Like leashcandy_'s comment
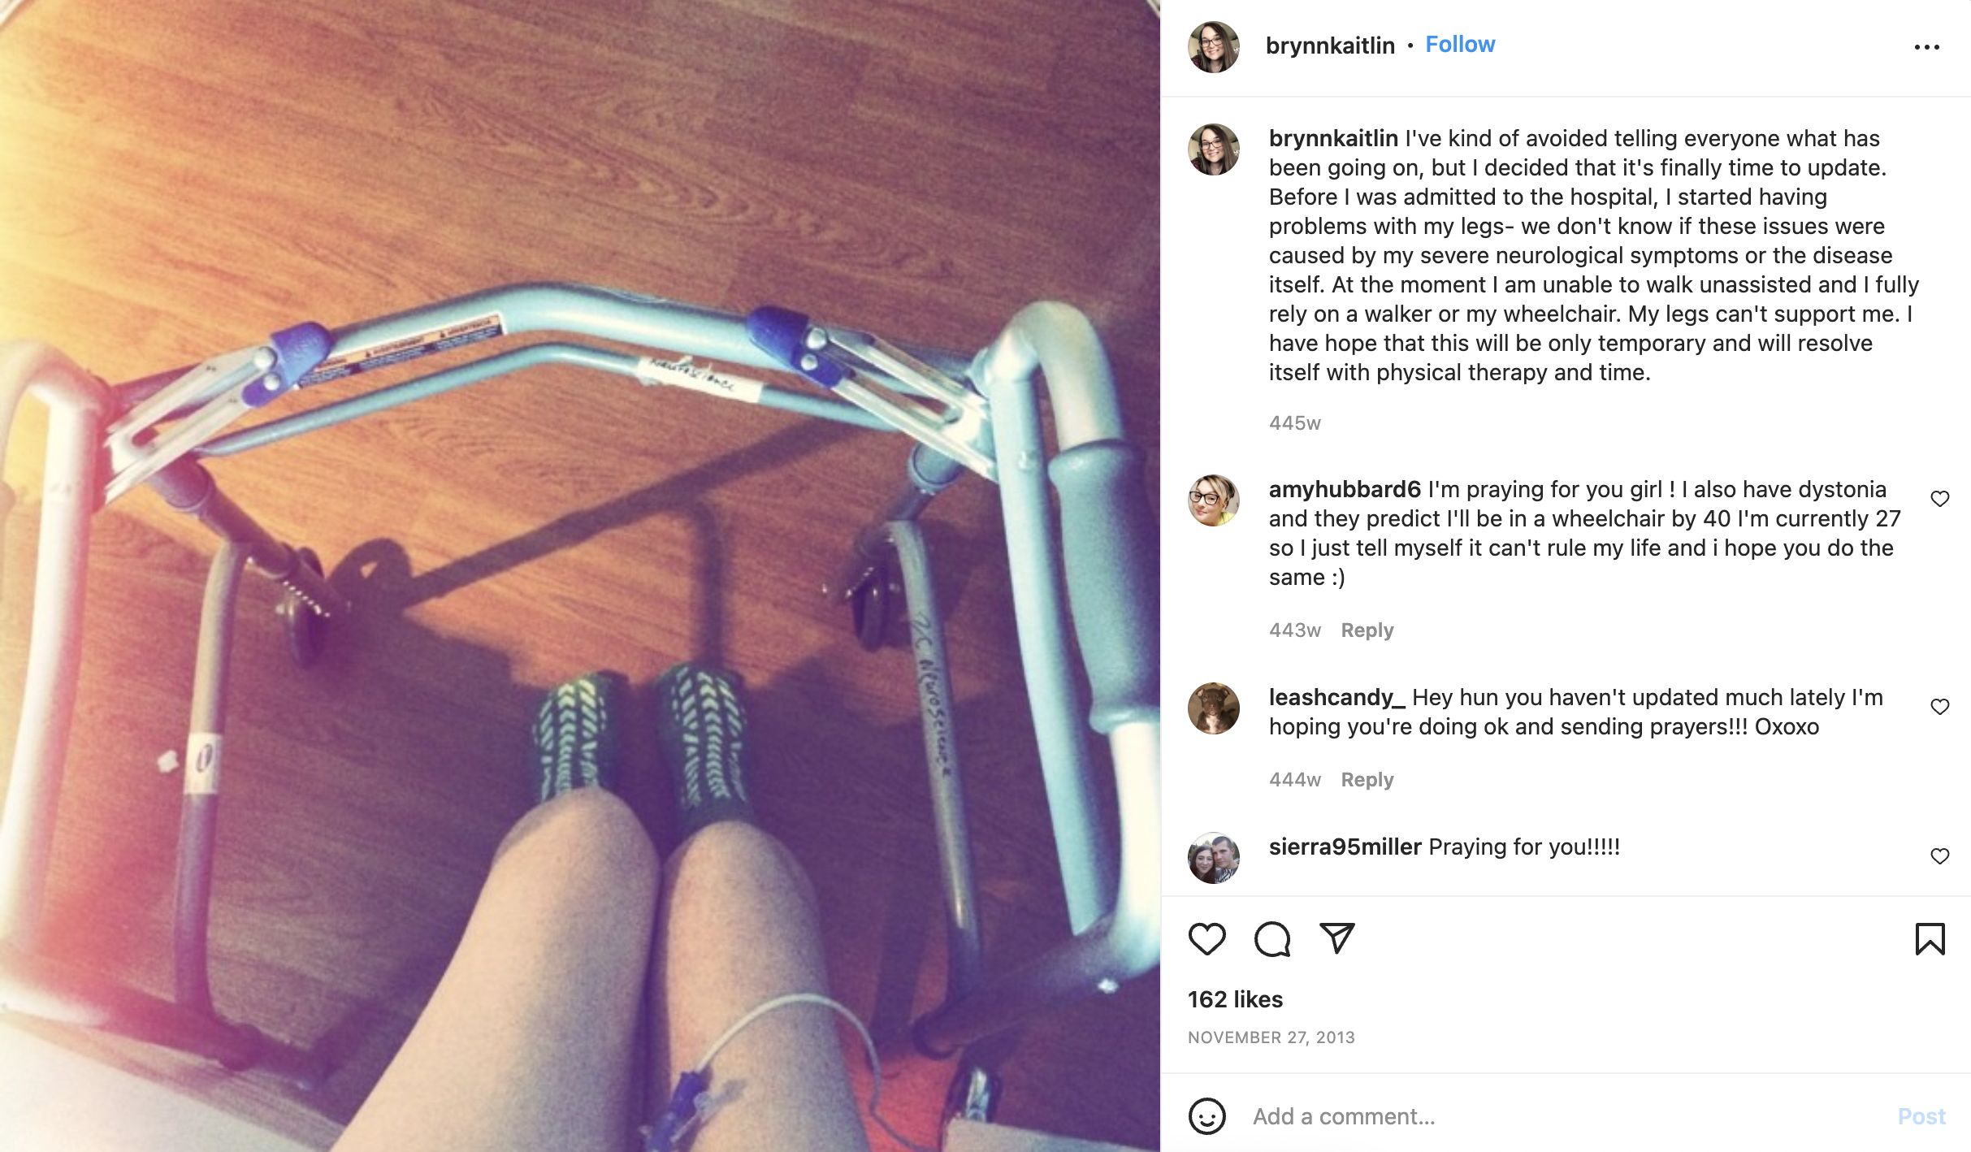The width and height of the screenshot is (1971, 1152). (x=1939, y=707)
